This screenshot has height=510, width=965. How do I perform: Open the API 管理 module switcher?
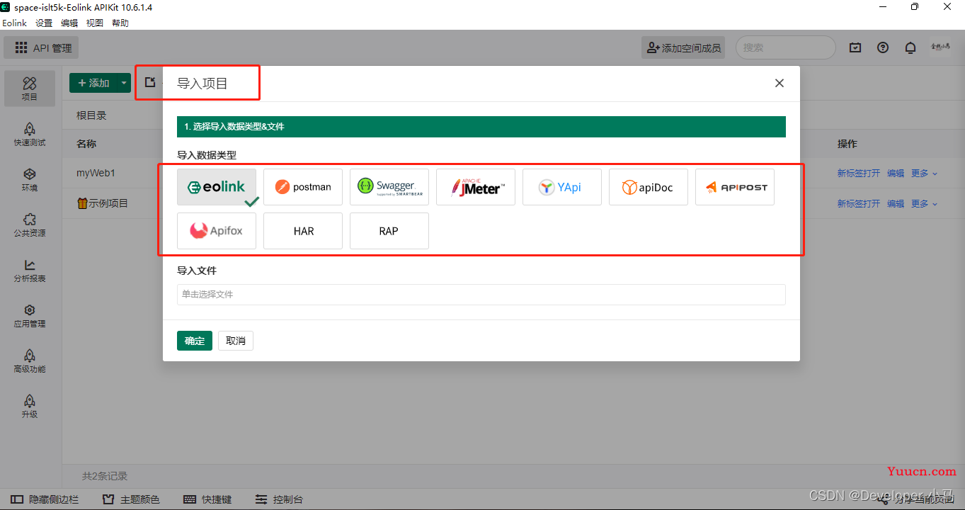[x=41, y=47]
